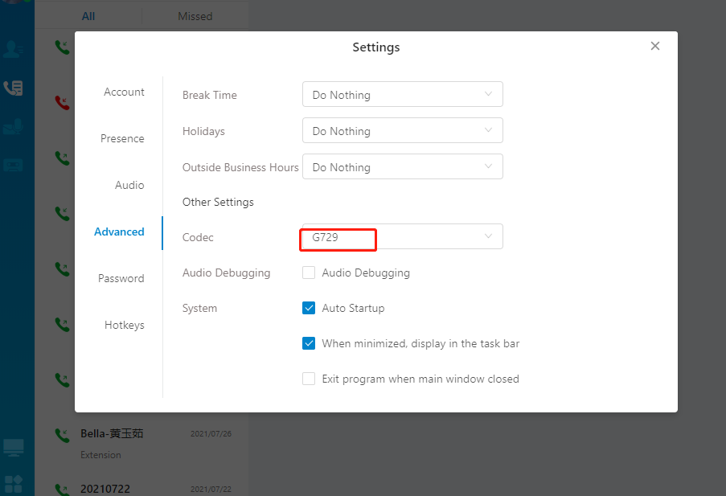Image resolution: width=726 pixels, height=496 pixels.
Task: Switch to the Audio settings tab
Action: pyautogui.click(x=129, y=185)
